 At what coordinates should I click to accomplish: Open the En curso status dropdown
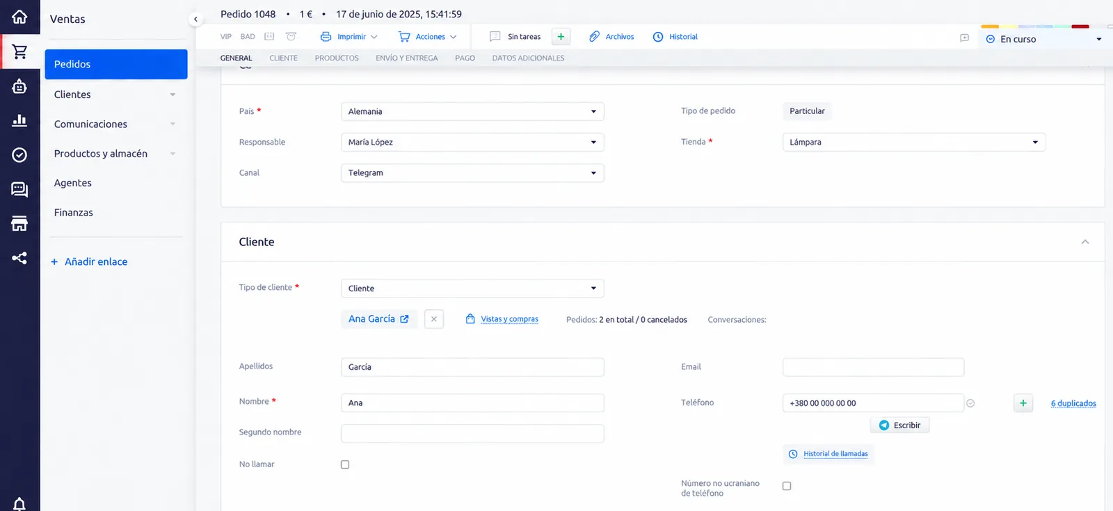1044,39
